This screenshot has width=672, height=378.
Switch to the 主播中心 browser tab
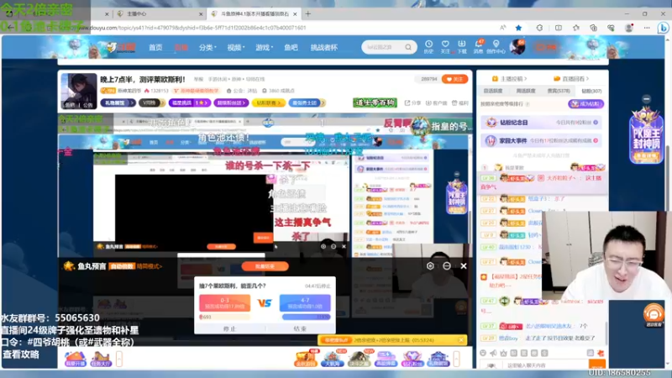point(159,13)
